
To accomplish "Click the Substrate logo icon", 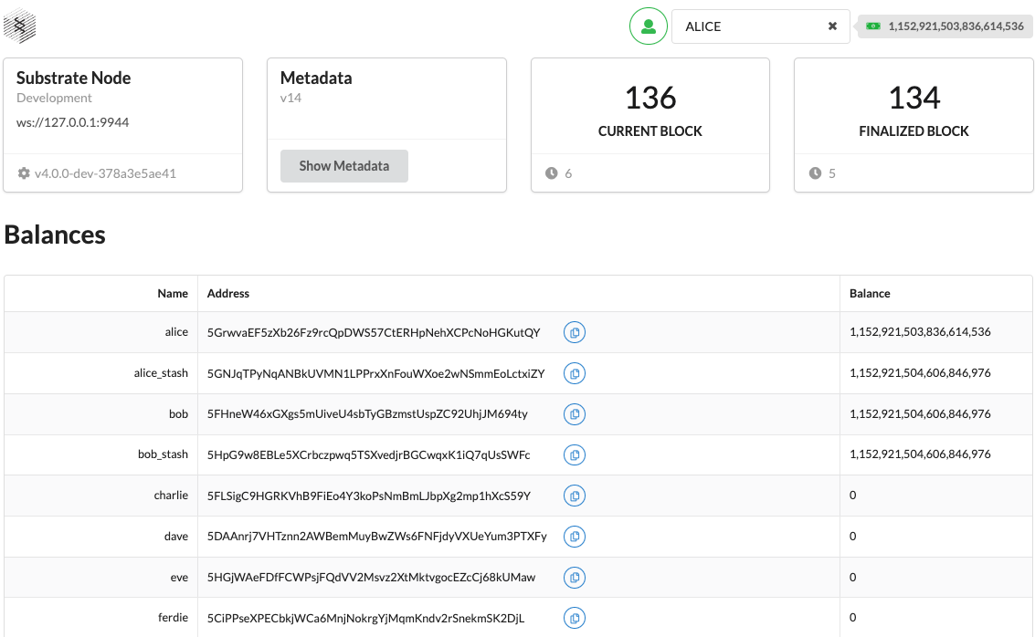I will pos(20,26).
